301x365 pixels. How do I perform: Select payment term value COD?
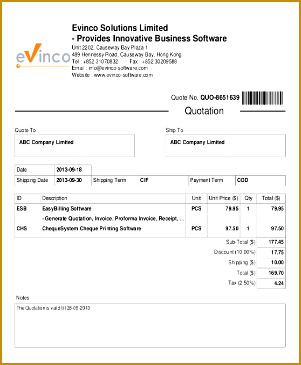[x=243, y=180]
